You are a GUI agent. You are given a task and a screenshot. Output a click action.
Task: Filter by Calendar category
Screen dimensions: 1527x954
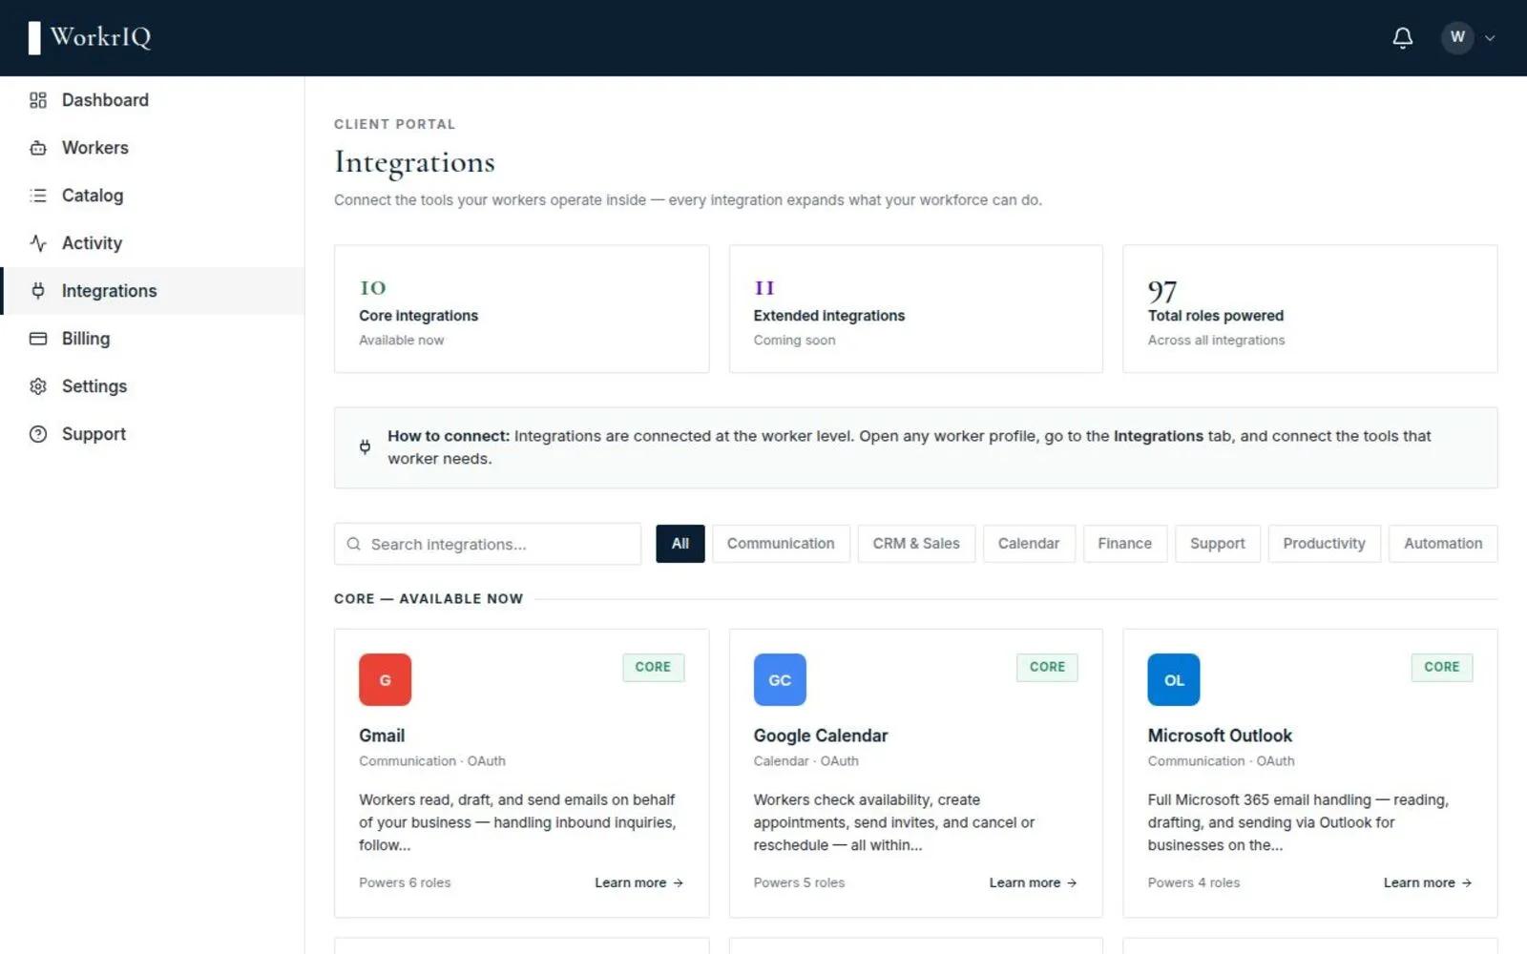coord(1029,544)
